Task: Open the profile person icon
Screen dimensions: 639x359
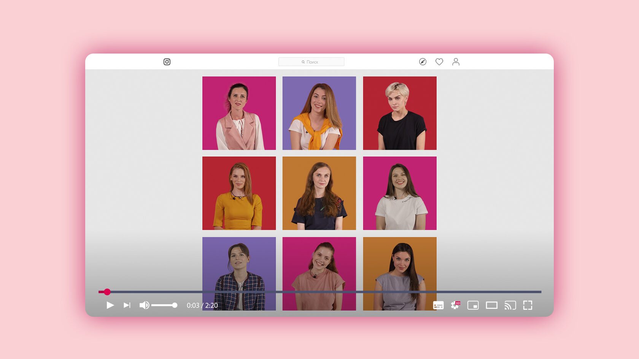Action: [456, 62]
